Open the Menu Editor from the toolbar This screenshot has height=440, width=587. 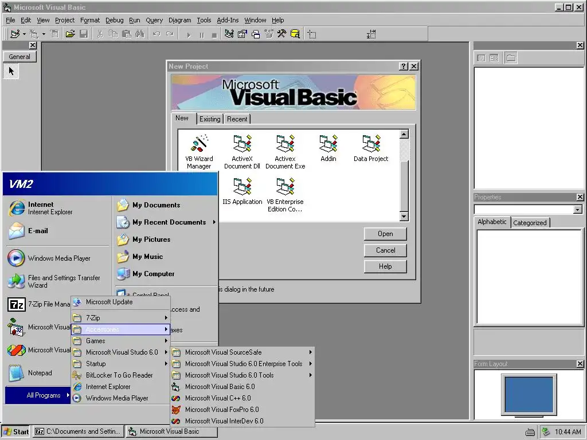54,34
